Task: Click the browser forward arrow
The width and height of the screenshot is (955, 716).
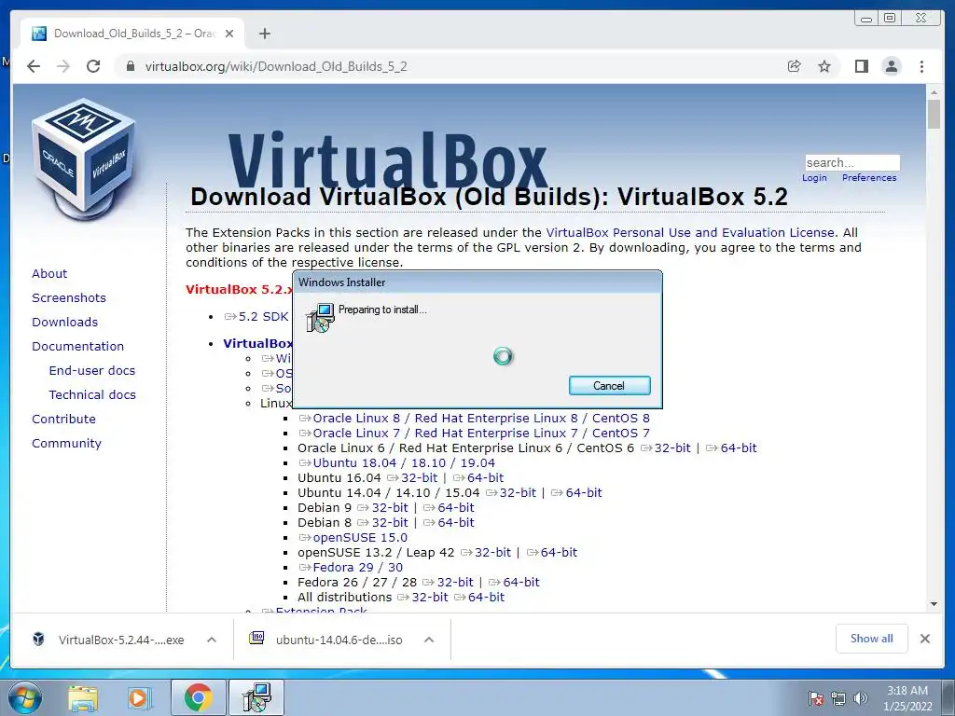Action: coord(63,66)
